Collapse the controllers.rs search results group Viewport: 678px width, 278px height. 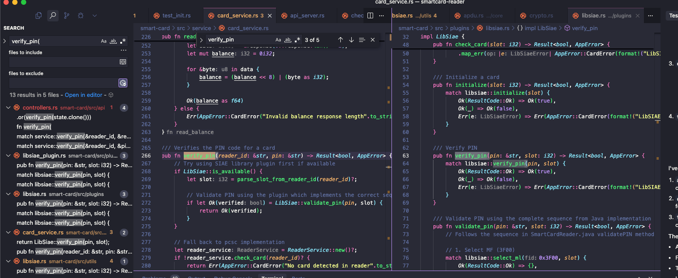coord(9,107)
